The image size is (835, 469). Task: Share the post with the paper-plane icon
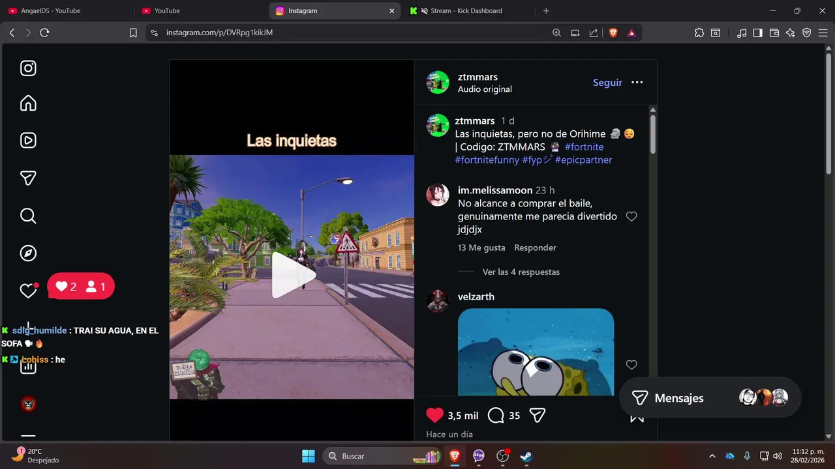(537, 416)
